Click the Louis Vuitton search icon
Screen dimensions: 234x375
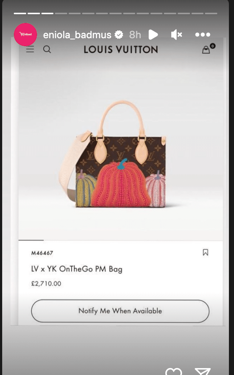tap(47, 50)
